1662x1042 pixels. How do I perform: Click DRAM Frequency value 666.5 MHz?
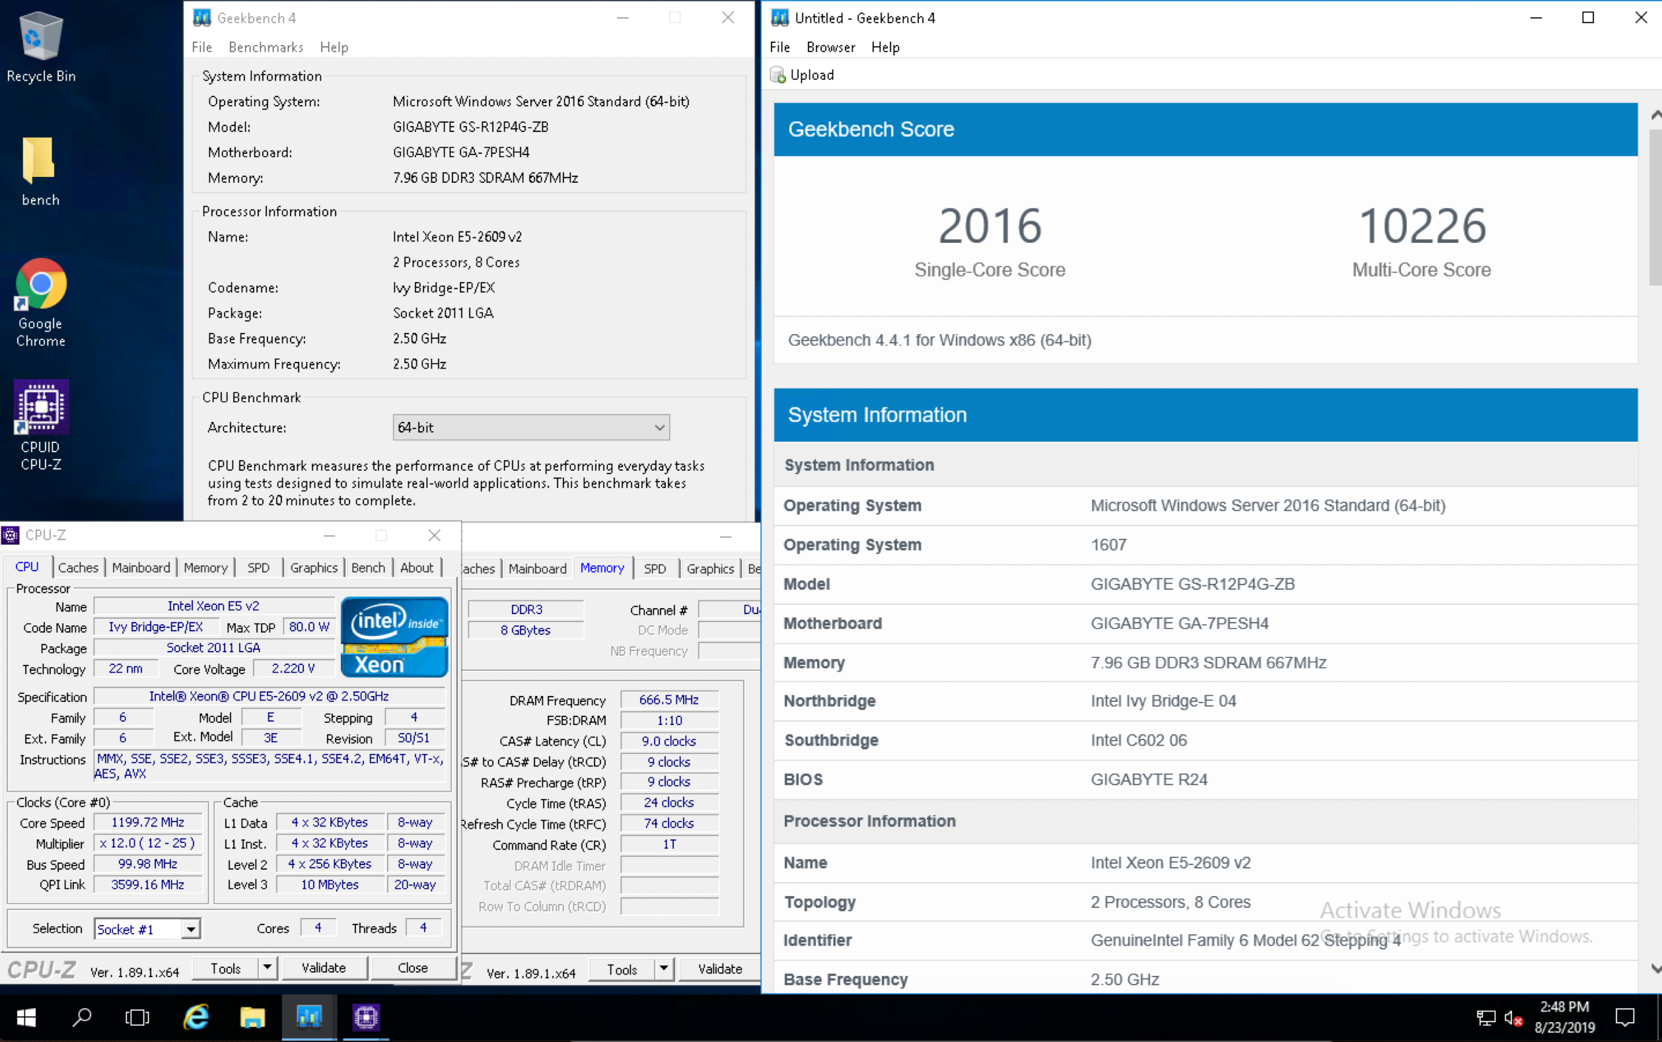(668, 699)
